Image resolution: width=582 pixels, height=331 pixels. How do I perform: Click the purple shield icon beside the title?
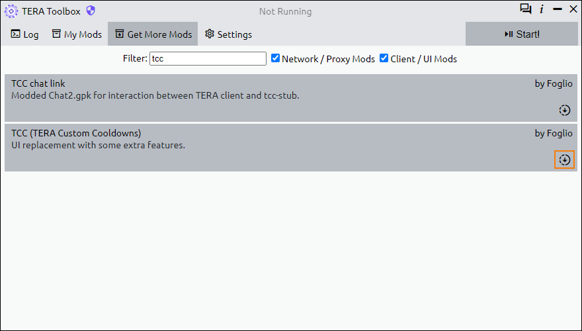(91, 11)
